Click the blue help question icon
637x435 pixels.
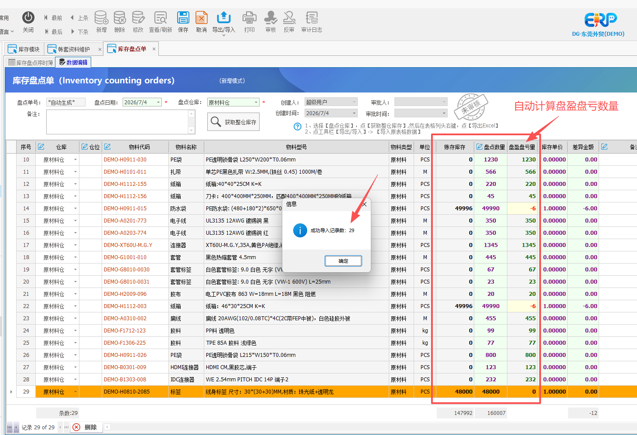298,127
